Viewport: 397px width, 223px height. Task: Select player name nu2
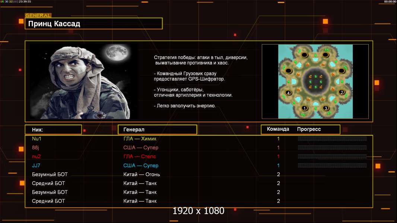coord(36,156)
